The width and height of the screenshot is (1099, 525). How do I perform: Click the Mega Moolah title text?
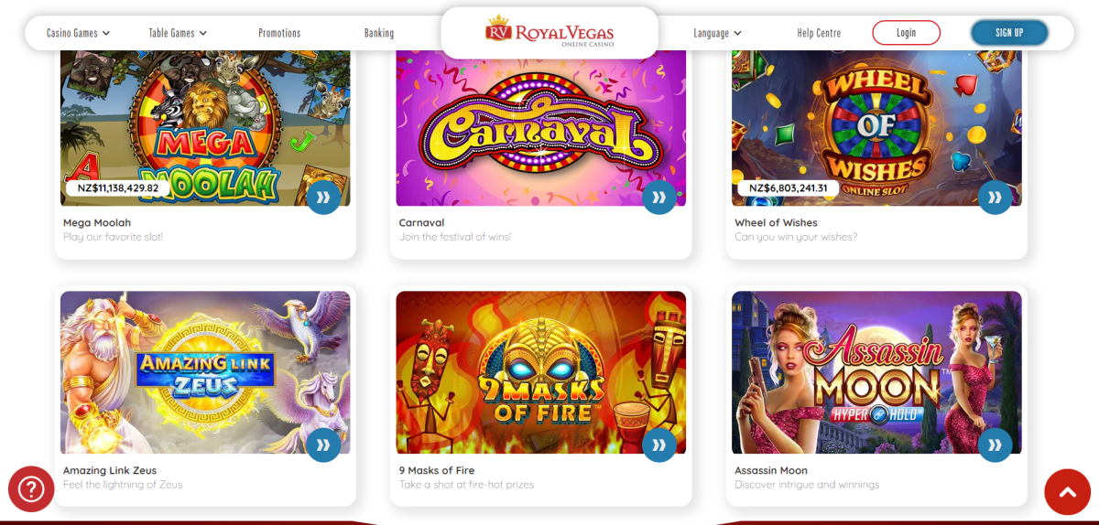click(x=97, y=222)
